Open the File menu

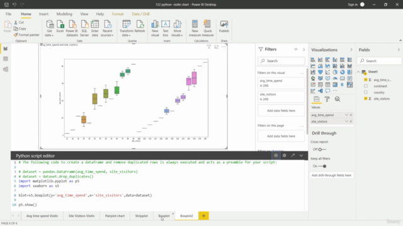click(8, 14)
